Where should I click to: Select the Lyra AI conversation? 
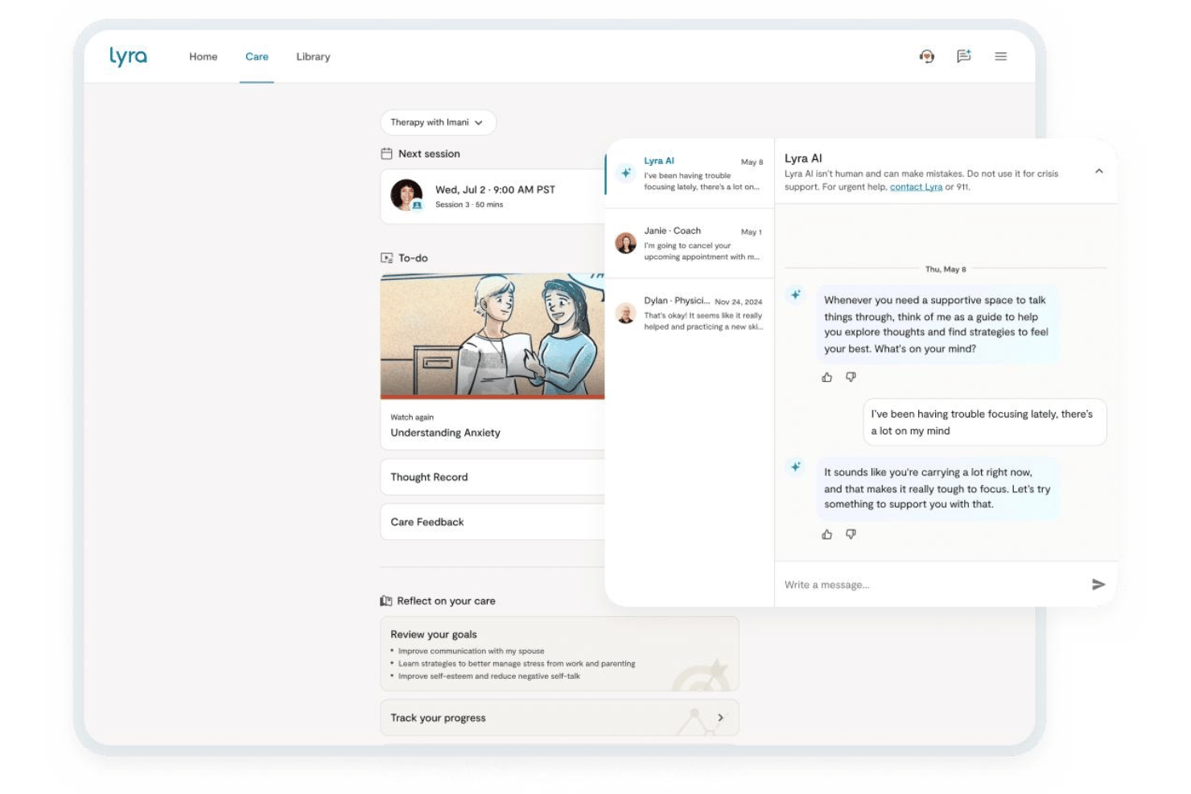click(x=690, y=174)
